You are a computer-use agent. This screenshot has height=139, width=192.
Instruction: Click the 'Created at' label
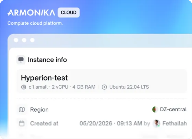coord(44,124)
